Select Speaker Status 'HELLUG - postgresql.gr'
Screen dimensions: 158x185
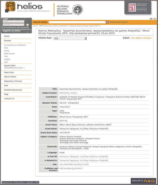pos(69,103)
